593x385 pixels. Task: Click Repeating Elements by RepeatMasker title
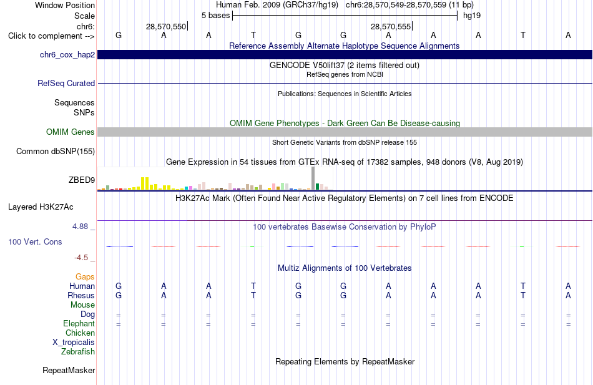point(345,361)
